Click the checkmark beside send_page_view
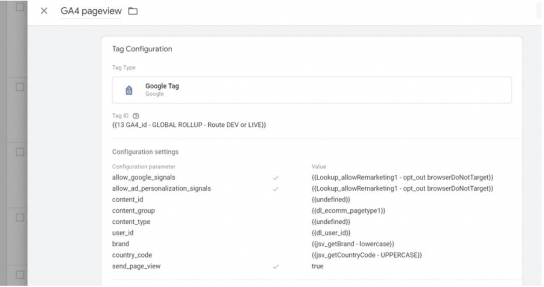This screenshot has height=287, width=544. tap(275, 267)
